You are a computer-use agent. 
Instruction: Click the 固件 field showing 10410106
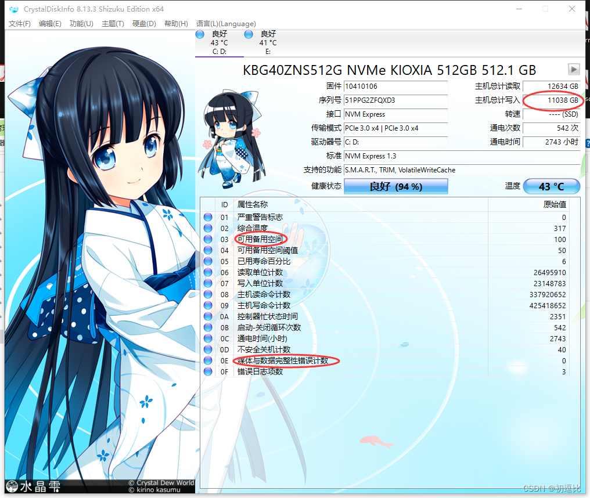pos(396,86)
